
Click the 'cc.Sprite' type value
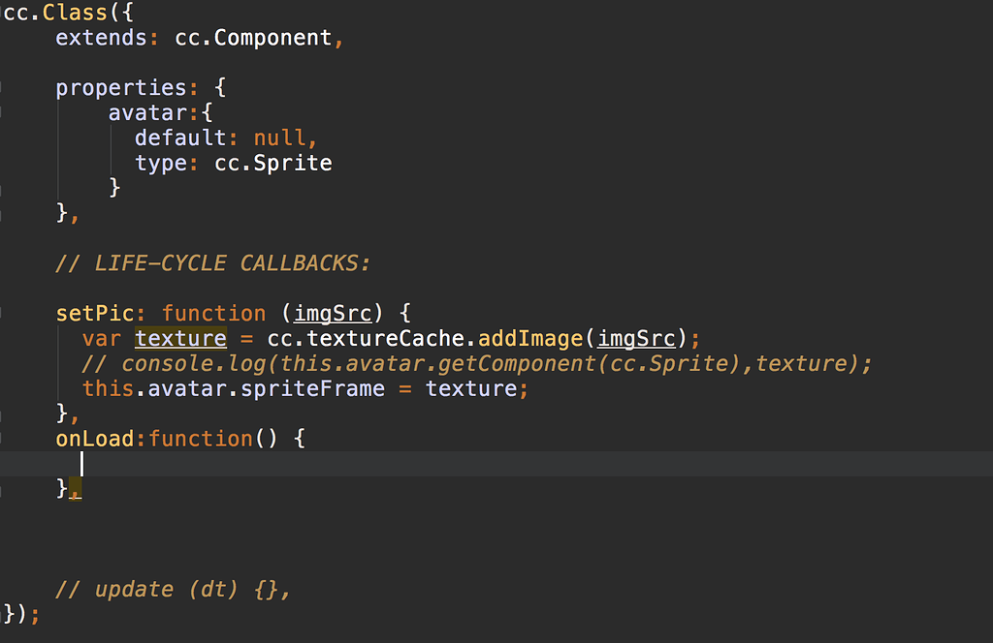[x=273, y=163]
